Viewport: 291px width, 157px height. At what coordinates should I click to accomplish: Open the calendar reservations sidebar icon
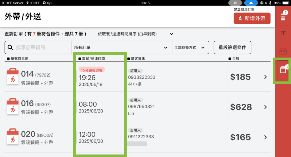click(283, 51)
